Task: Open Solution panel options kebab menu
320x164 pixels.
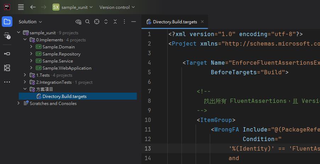Action: click(124, 22)
